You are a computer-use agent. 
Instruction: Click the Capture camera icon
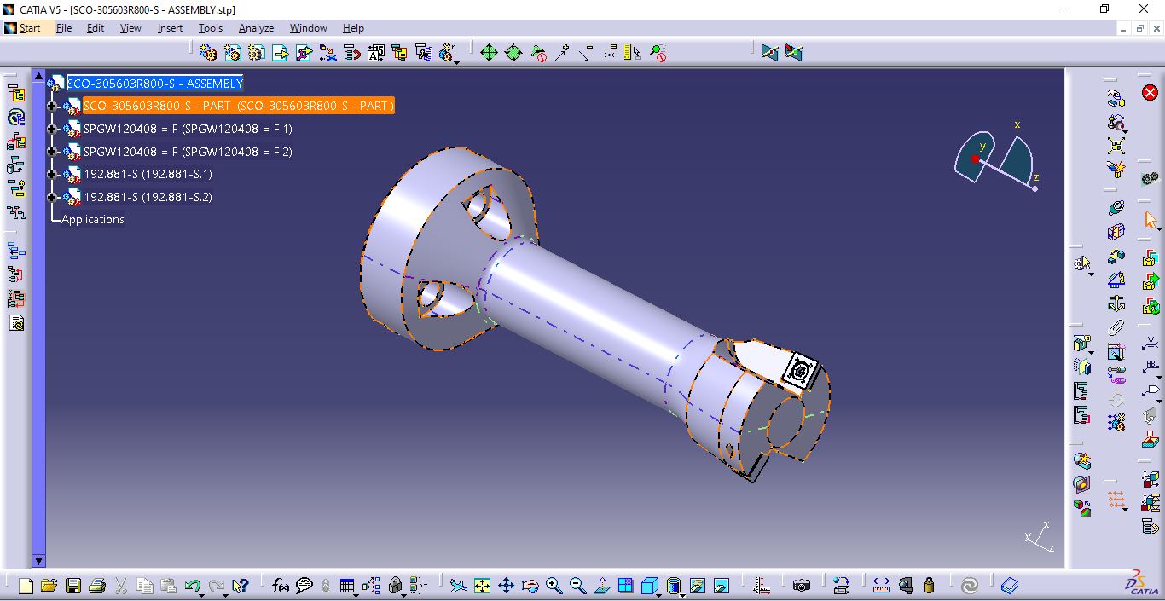(802, 586)
